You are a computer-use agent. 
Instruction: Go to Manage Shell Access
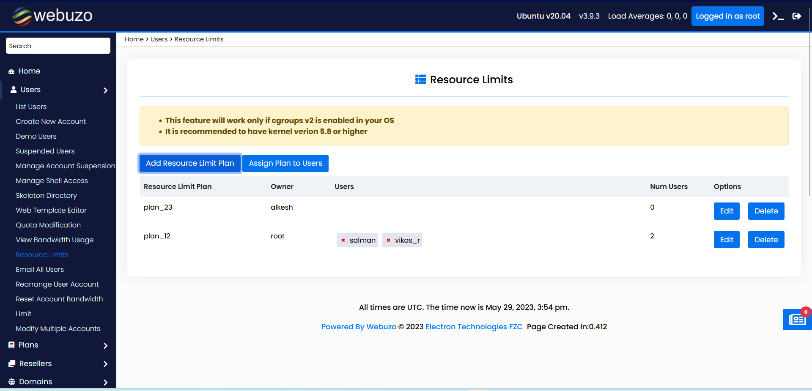(52, 180)
